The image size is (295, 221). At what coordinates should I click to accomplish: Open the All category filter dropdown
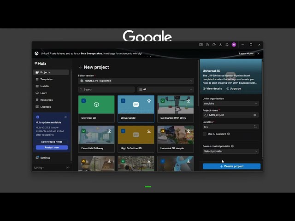(165, 89)
